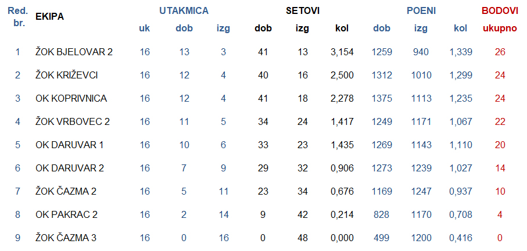Open ŽOK ČAZMA 2 team entry

pos(66,191)
